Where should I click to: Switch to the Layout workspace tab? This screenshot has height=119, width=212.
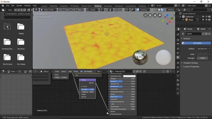[44, 6]
